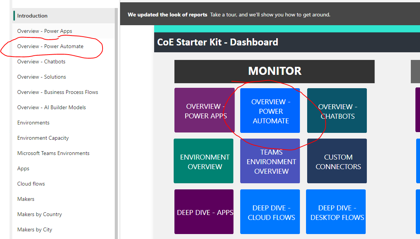
Task: Open the Environment Overview tile
Action: click(203, 161)
